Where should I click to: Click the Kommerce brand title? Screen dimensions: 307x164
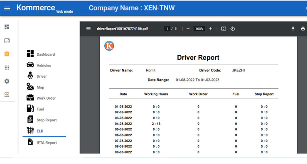36,7
